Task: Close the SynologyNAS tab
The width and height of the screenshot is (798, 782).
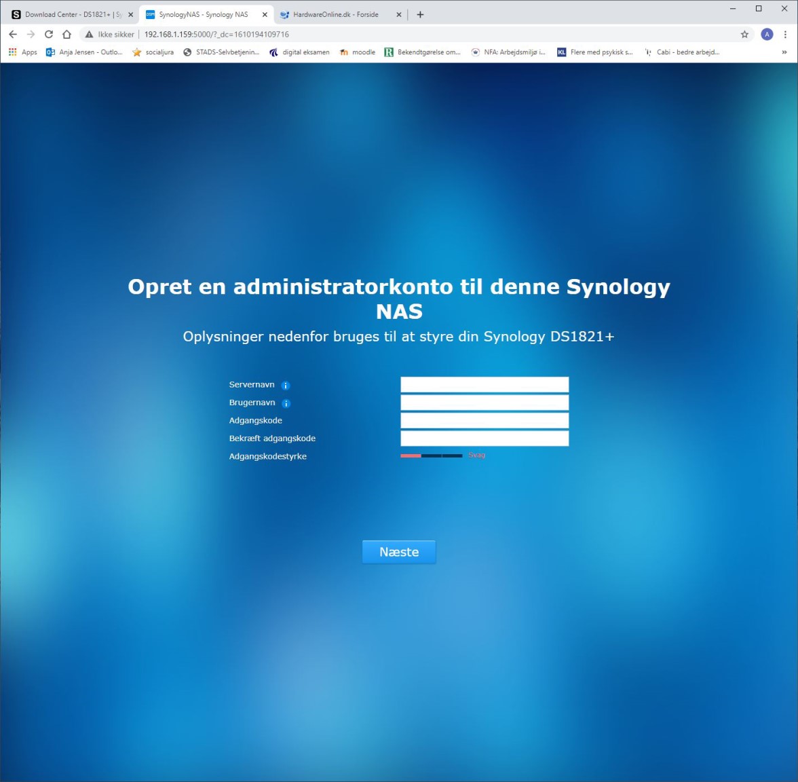Action: point(265,15)
